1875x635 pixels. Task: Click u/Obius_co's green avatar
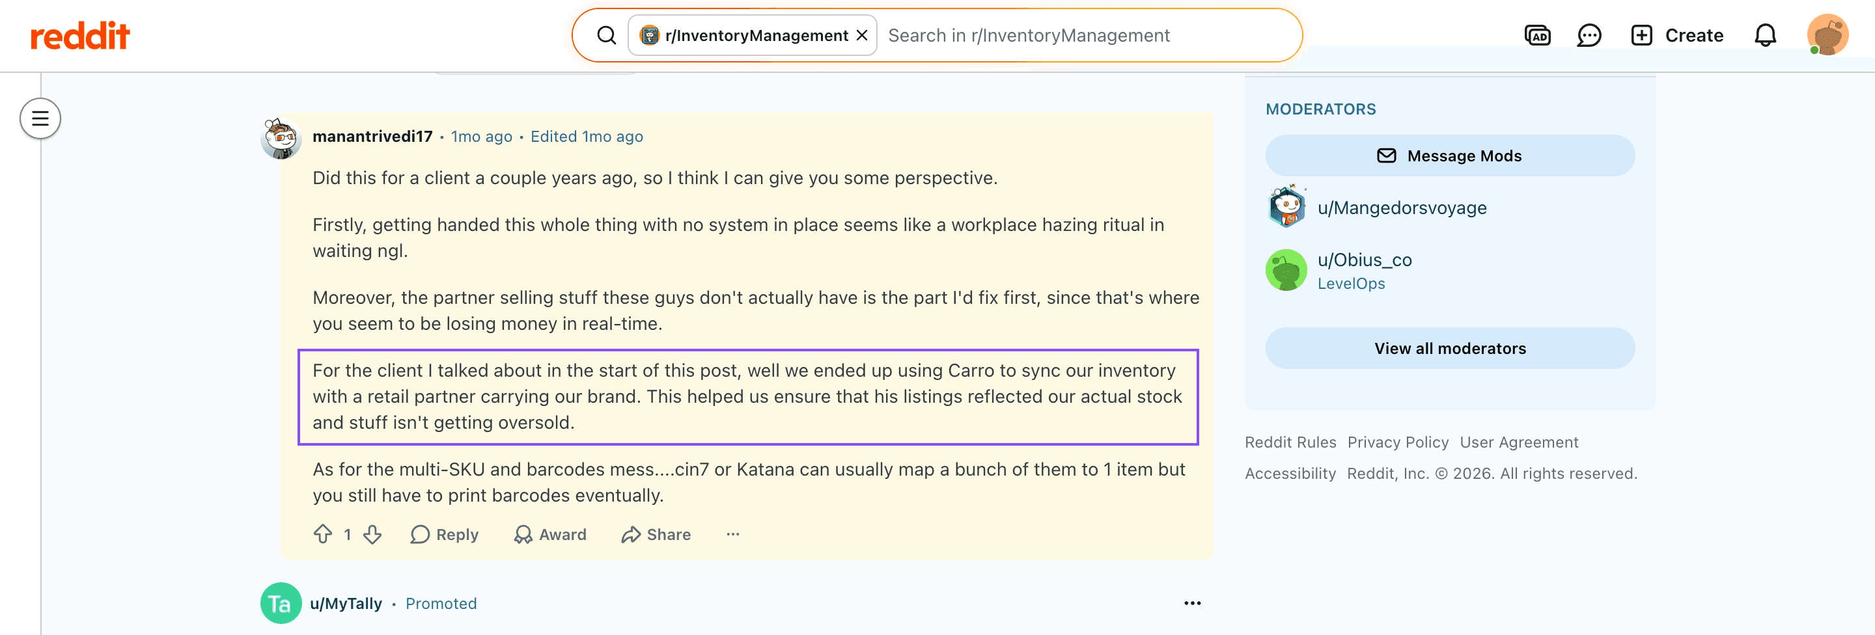(1286, 270)
